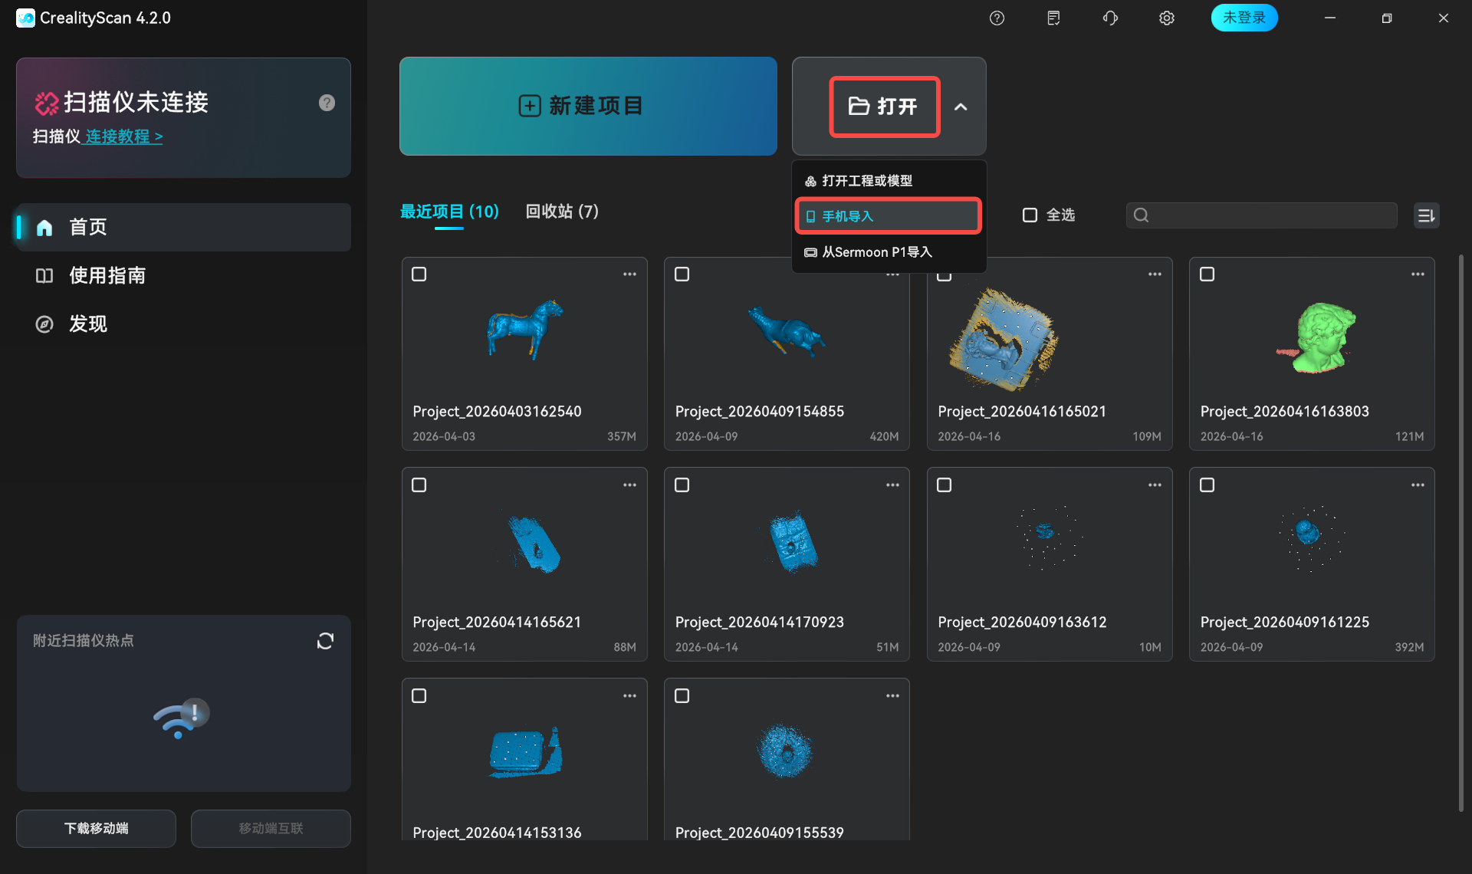
Task: Click the headset customer support icon
Action: pyautogui.click(x=1109, y=18)
